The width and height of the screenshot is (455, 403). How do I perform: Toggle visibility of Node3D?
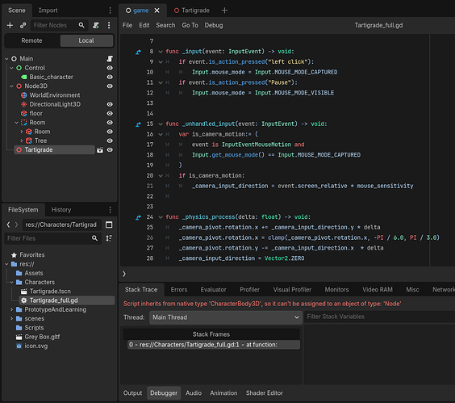(x=110, y=86)
